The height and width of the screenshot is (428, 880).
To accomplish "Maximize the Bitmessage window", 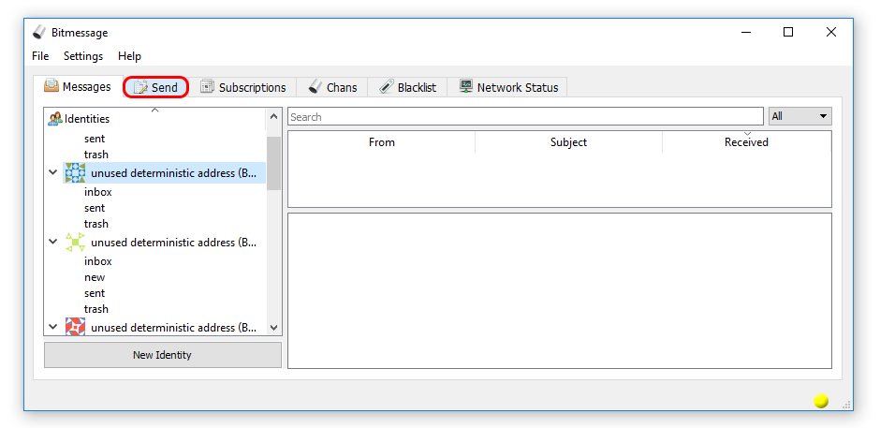I will click(788, 32).
